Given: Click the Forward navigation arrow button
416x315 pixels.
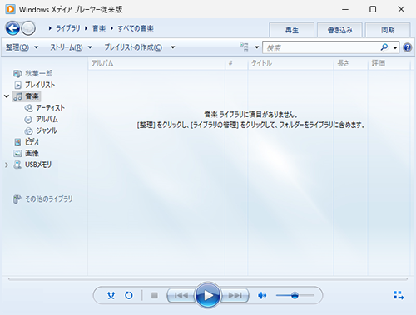Looking at the screenshot, I should tap(28, 28).
